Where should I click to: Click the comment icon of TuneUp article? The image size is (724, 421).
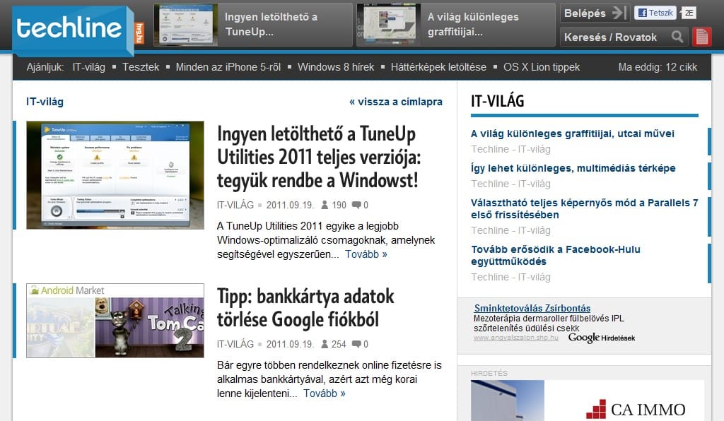(x=356, y=205)
